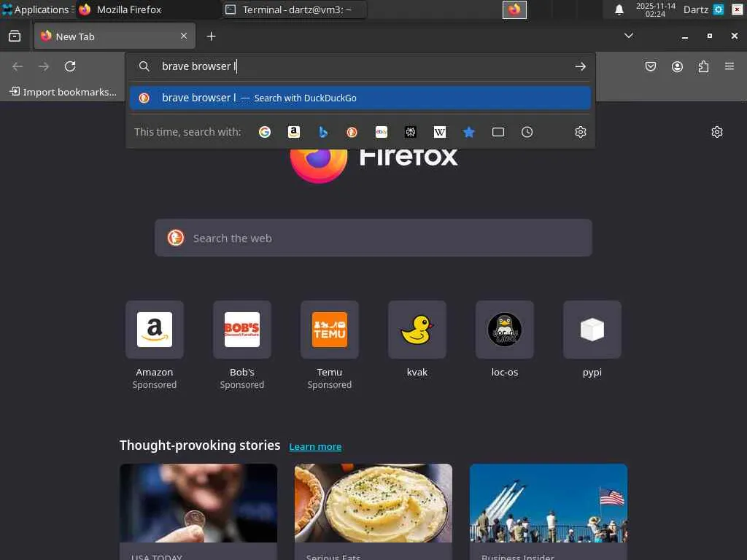
Task: Open the notification bell in panel
Action: pos(619,9)
